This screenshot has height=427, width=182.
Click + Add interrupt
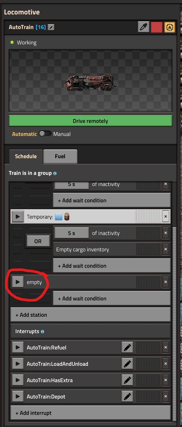pos(91,413)
